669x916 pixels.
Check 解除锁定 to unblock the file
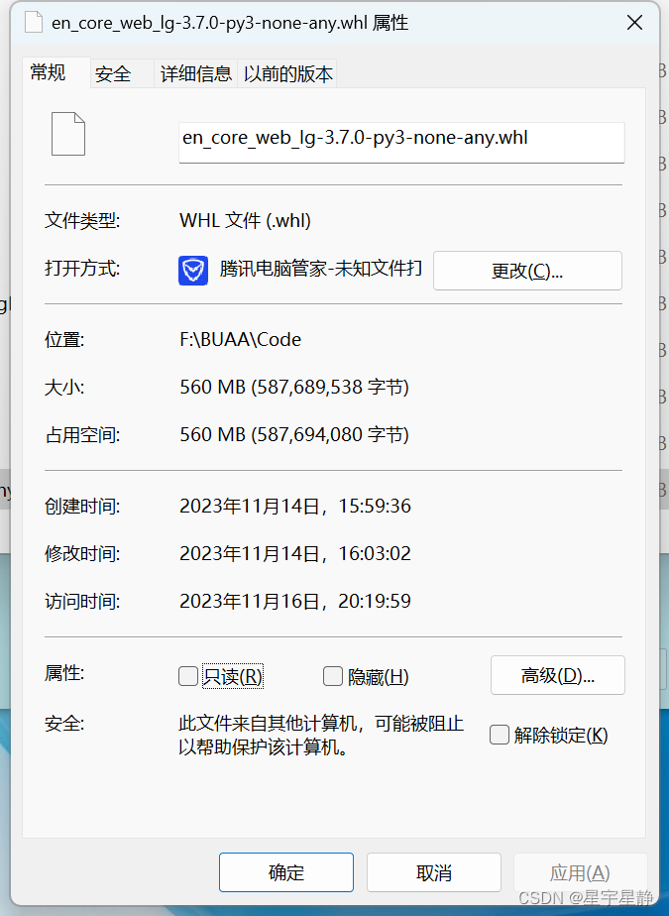point(500,735)
